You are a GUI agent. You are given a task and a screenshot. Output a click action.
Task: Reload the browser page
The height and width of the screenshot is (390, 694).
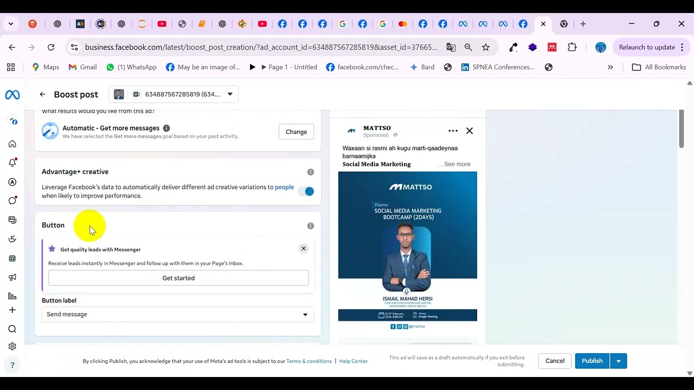(x=51, y=47)
